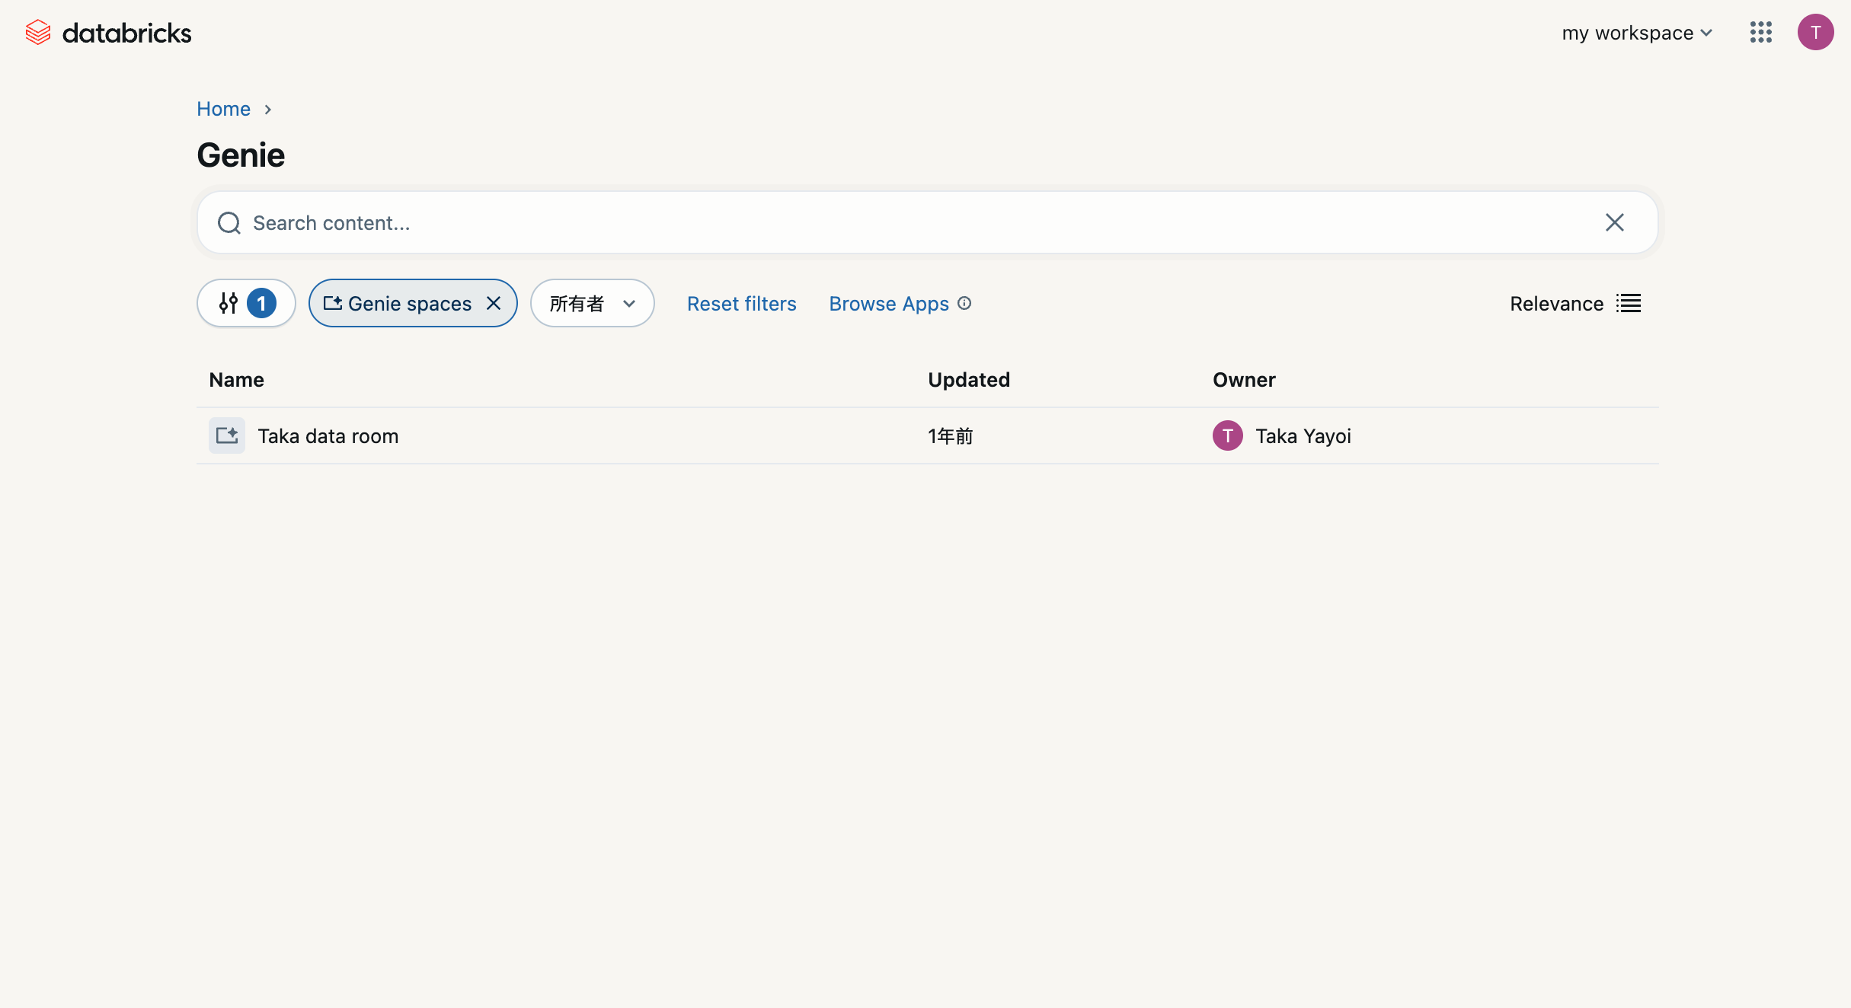The image size is (1851, 1008).
Task: Remove the Genie spaces filter chip
Action: click(x=494, y=303)
